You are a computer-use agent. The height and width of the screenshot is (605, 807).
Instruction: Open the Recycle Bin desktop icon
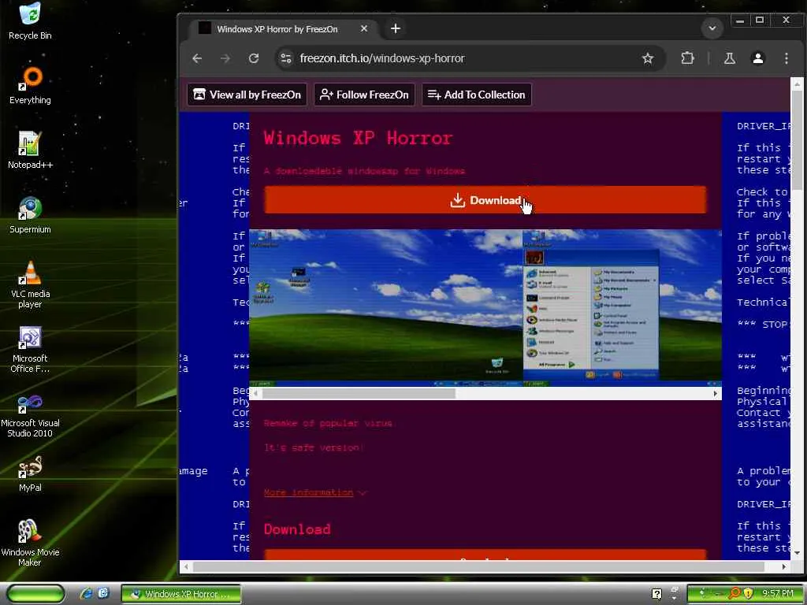30,20
